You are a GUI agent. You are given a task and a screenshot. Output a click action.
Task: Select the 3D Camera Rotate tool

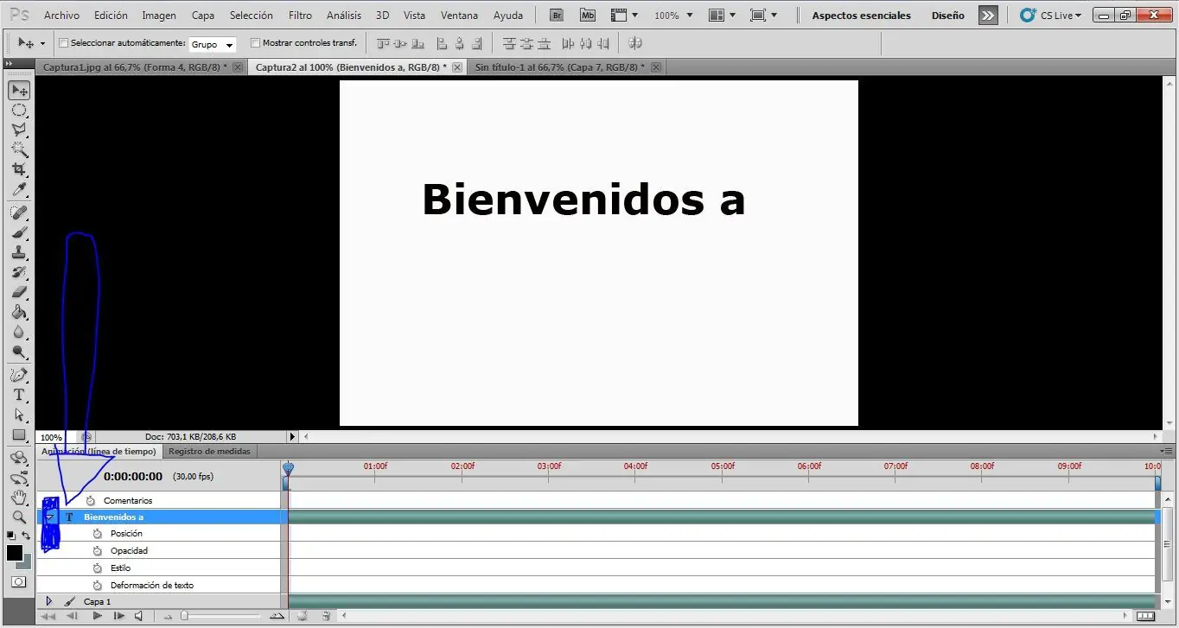(19, 478)
